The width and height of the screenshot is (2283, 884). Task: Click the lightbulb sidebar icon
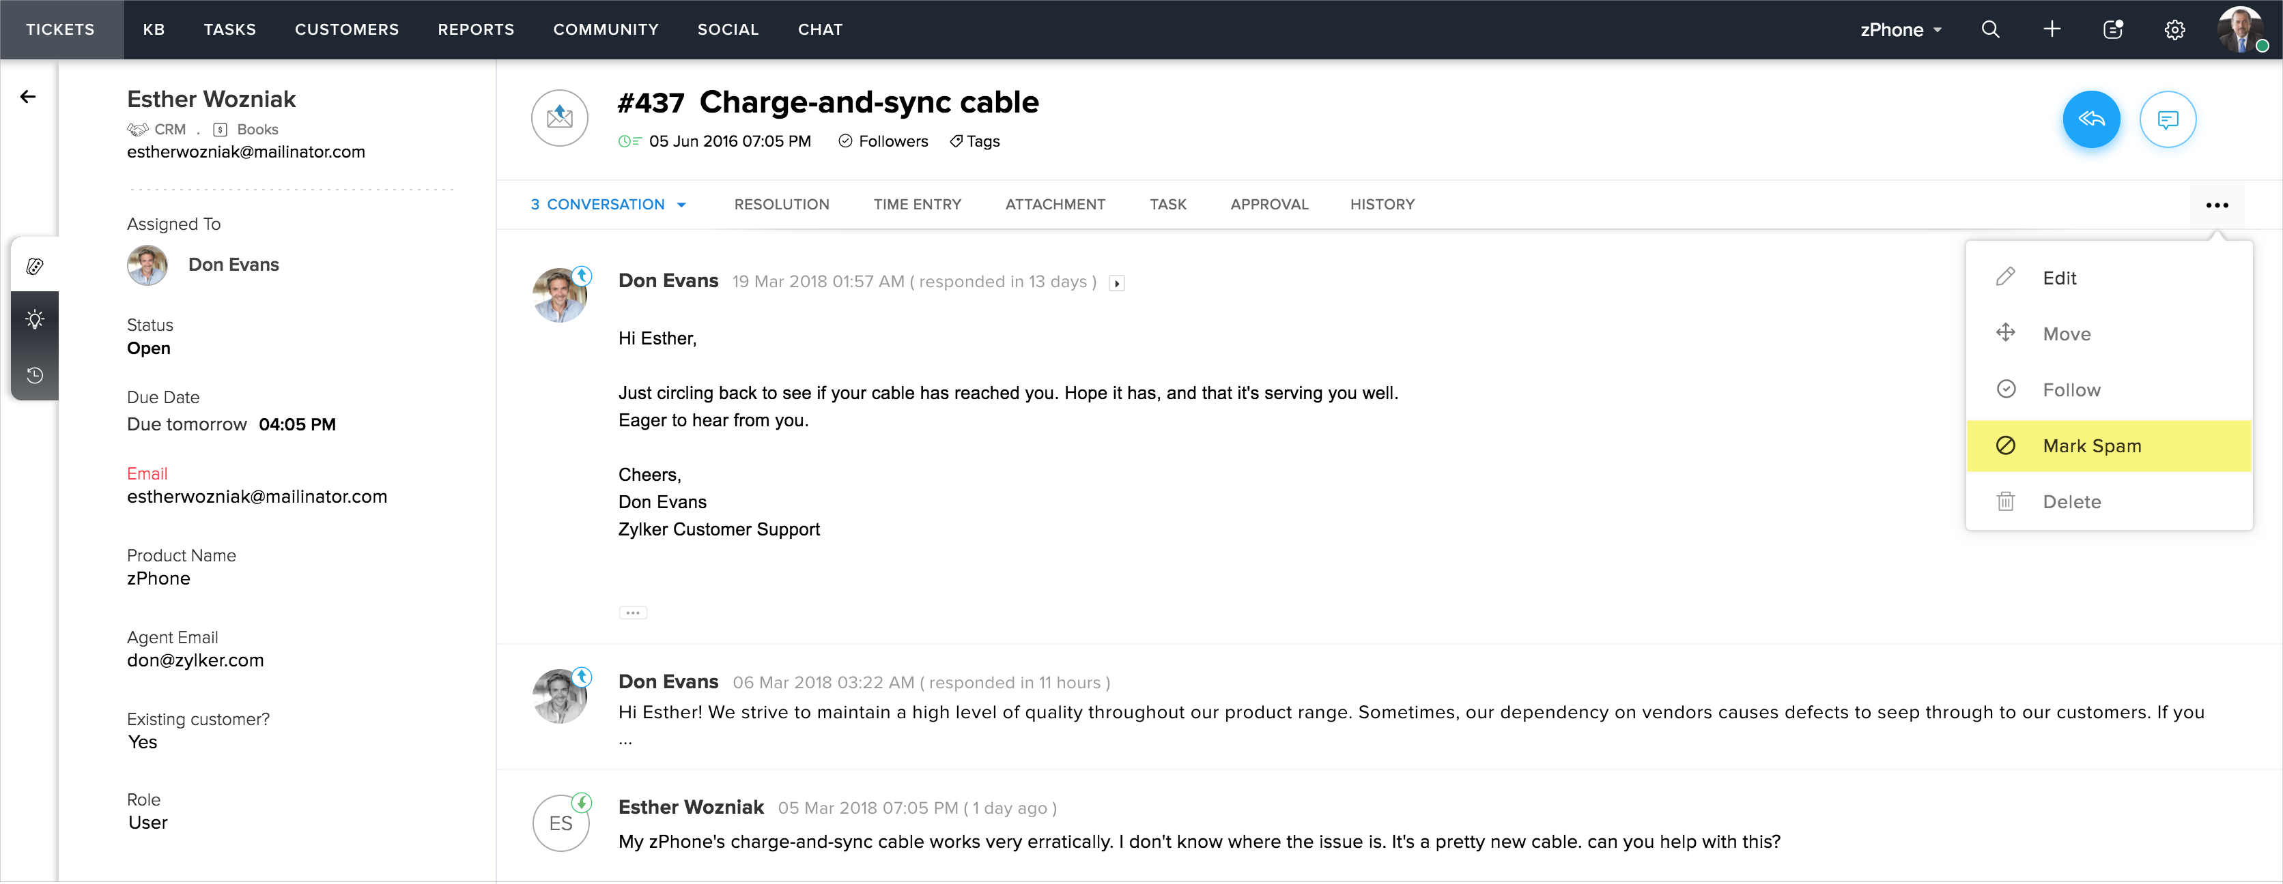pos(35,319)
